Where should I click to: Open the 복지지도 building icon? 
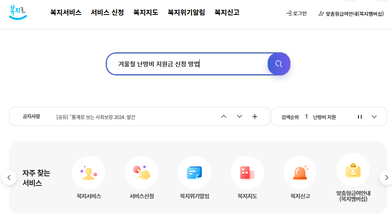pyautogui.click(x=247, y=173)
